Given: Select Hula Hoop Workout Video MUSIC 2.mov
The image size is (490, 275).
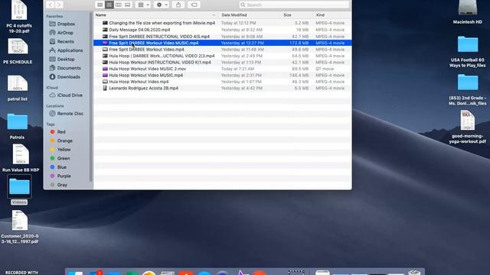Looking at the screenshot, I should [x=222, y=69].
